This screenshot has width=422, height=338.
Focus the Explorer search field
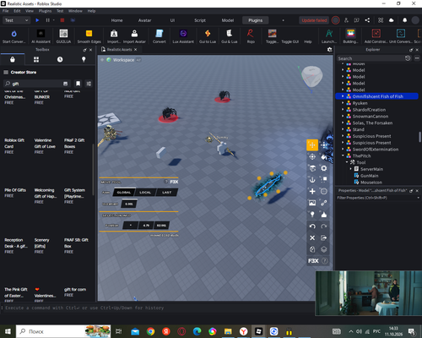(x=371, y=58)
